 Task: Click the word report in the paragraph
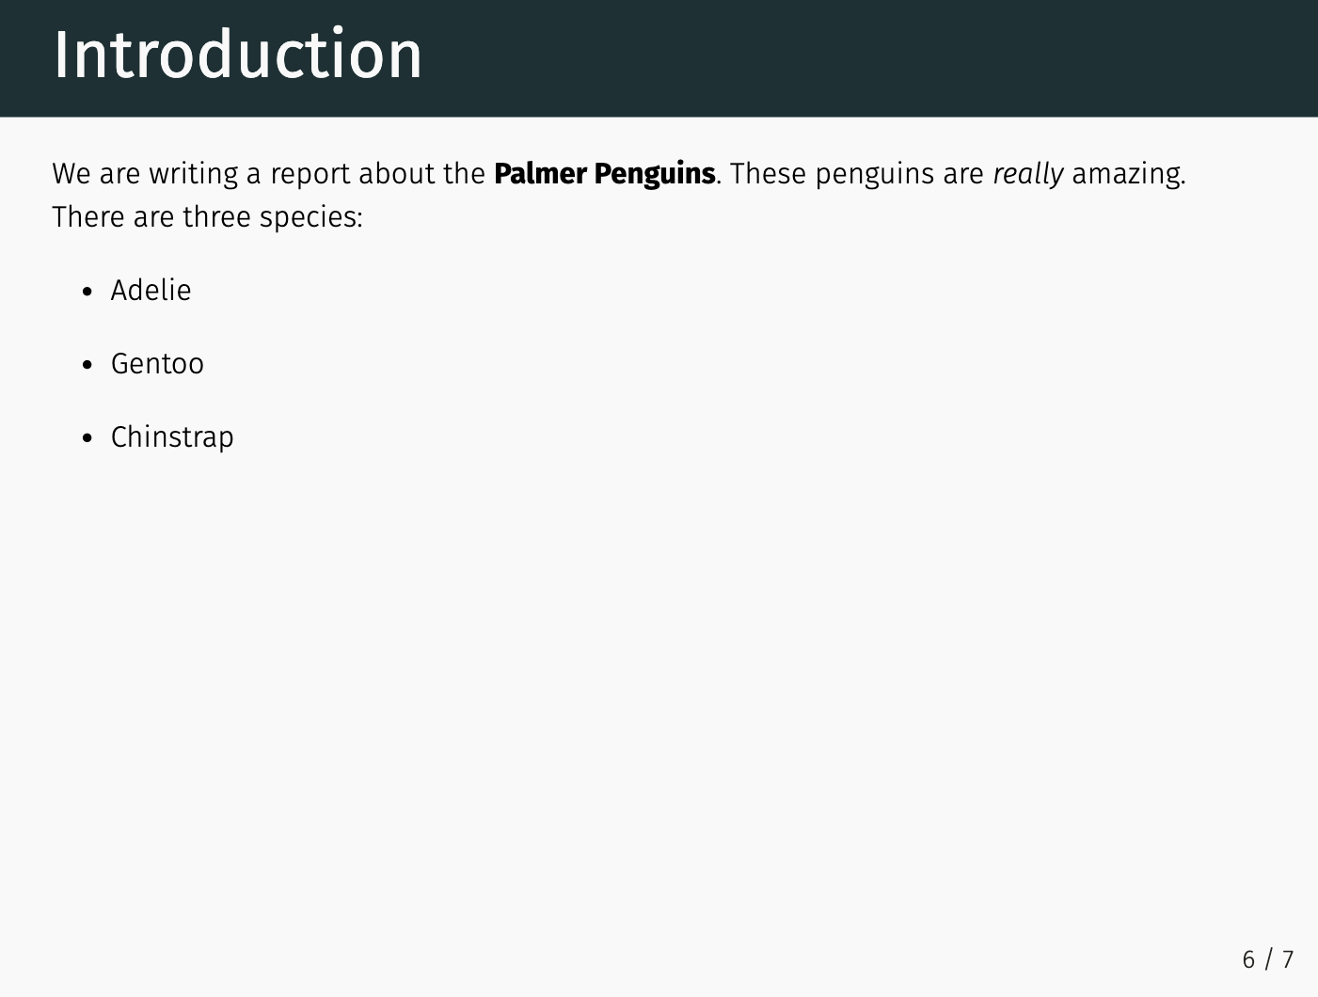tap(310, 175)
